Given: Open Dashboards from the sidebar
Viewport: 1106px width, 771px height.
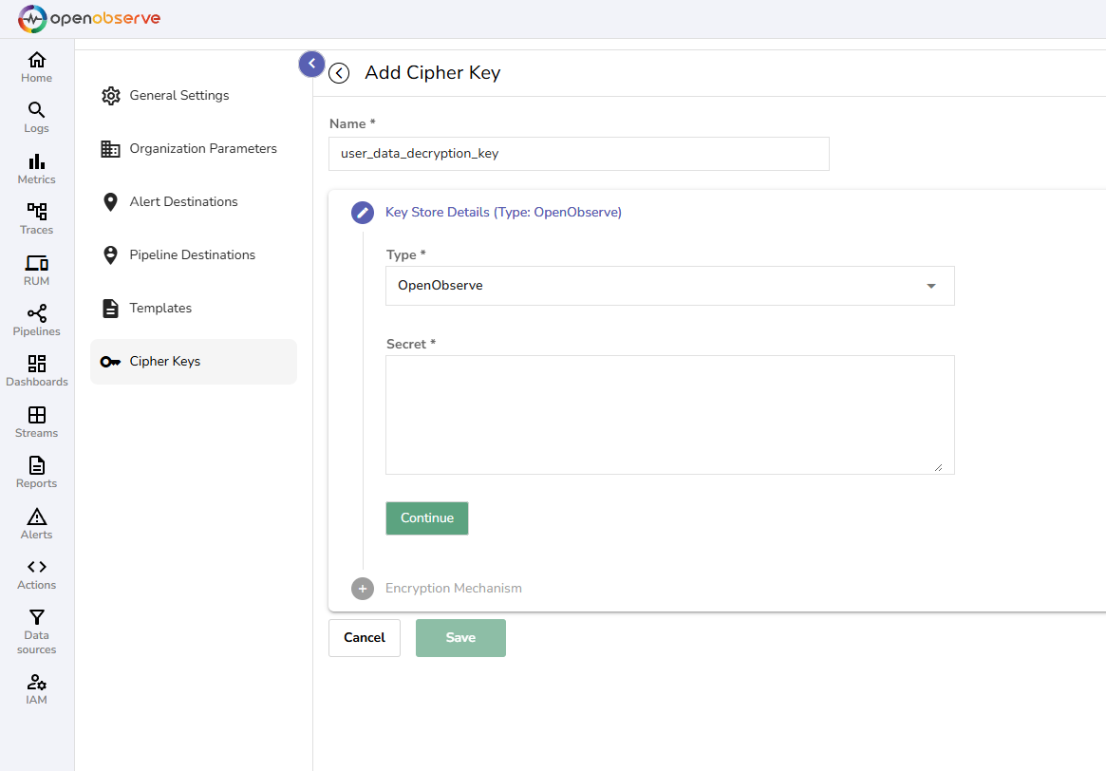Looking at the screenshot, I should point(36,364).
